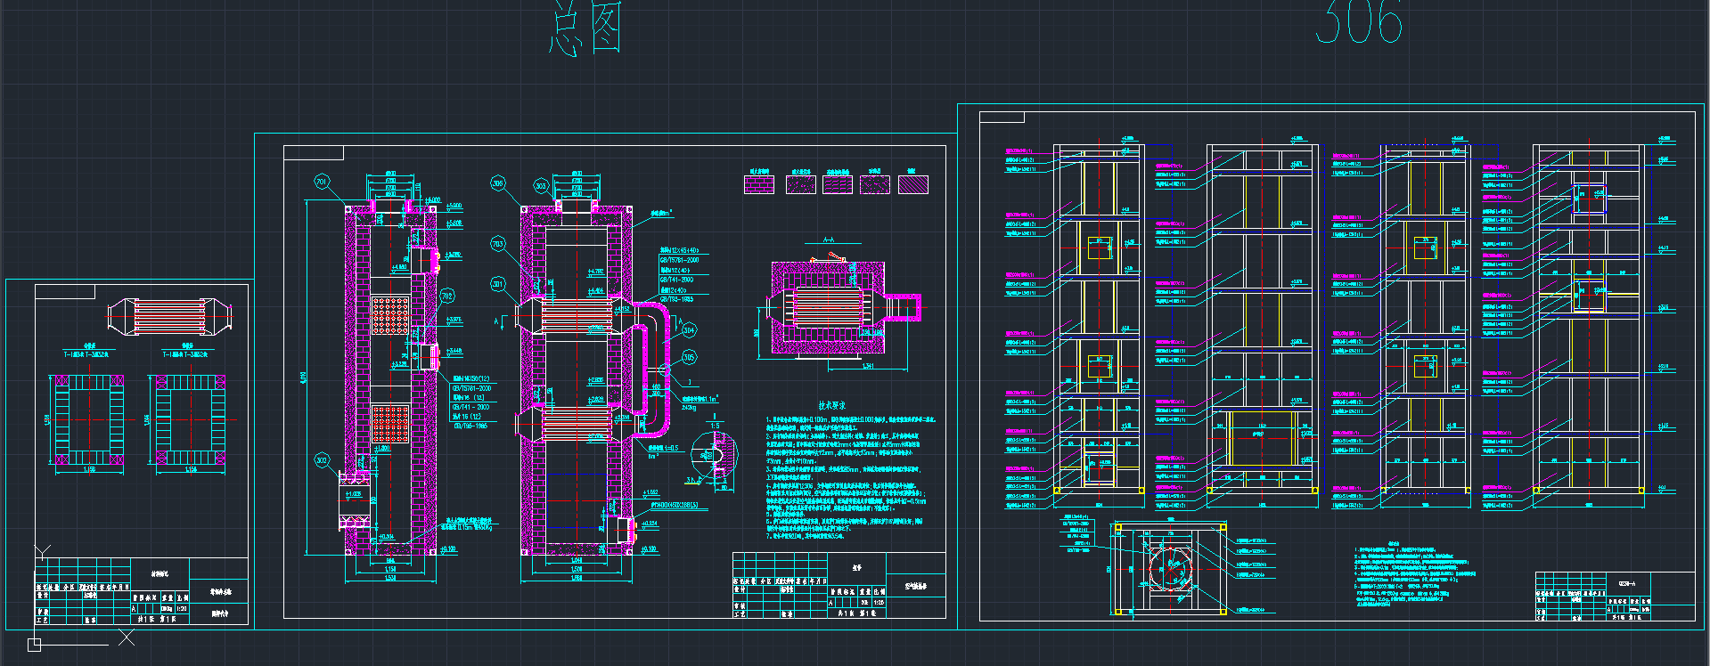Select the large '总图' title text

coord(585,28)
